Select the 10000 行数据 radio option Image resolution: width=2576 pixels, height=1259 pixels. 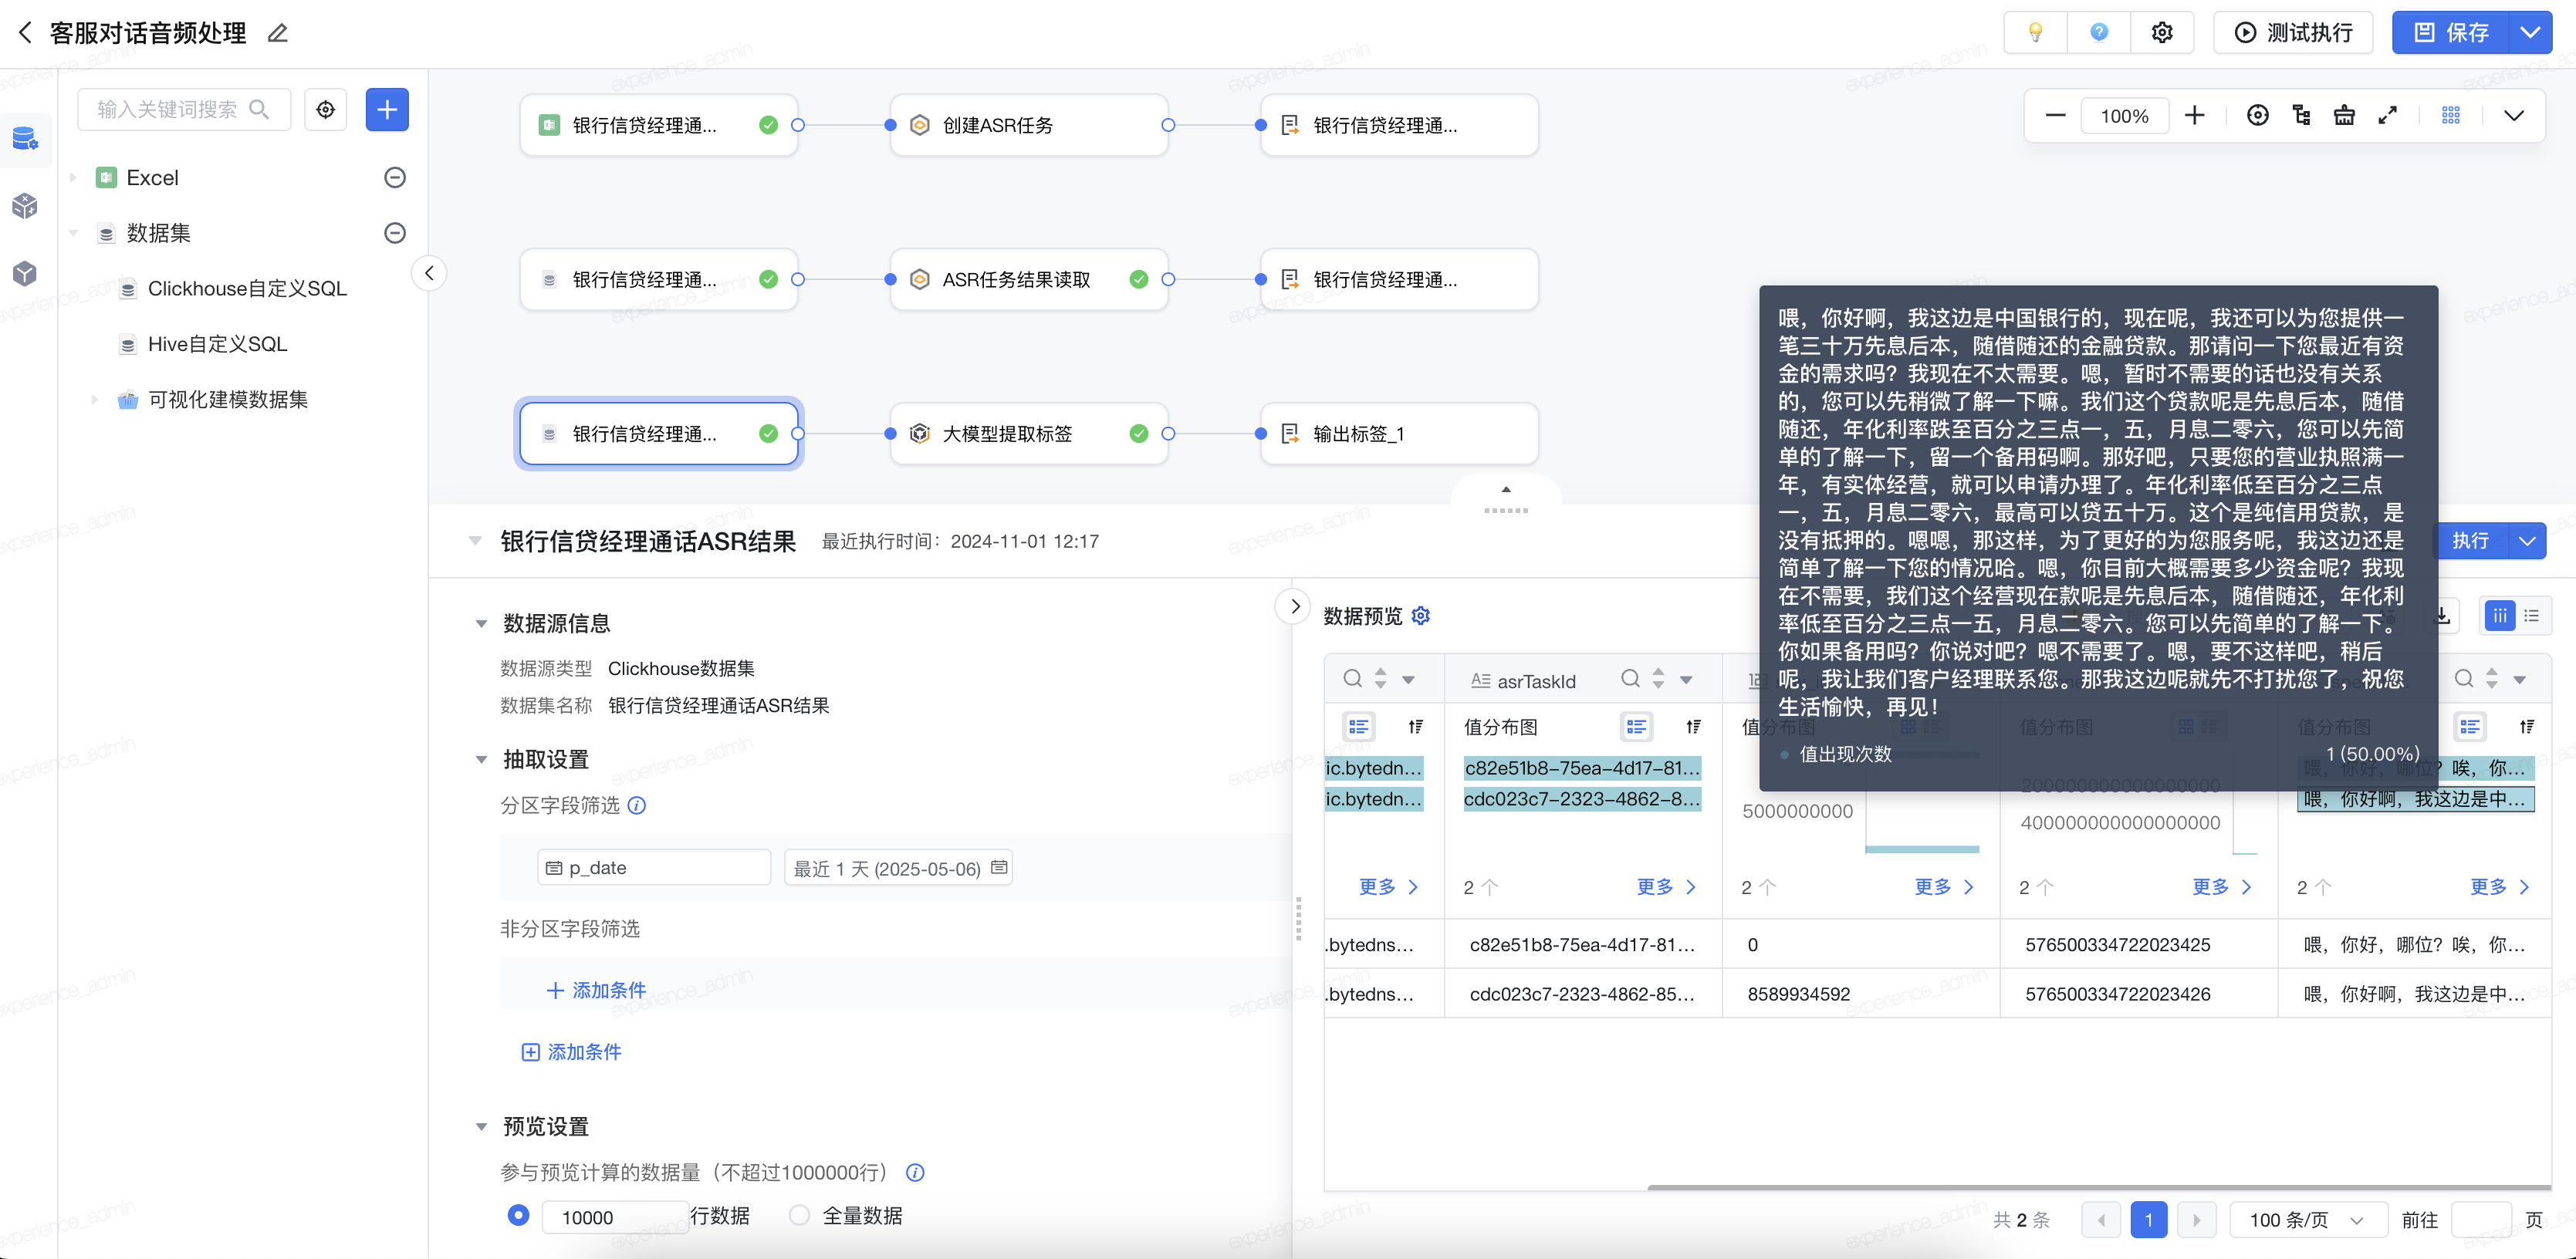(x=518, y=1216)
